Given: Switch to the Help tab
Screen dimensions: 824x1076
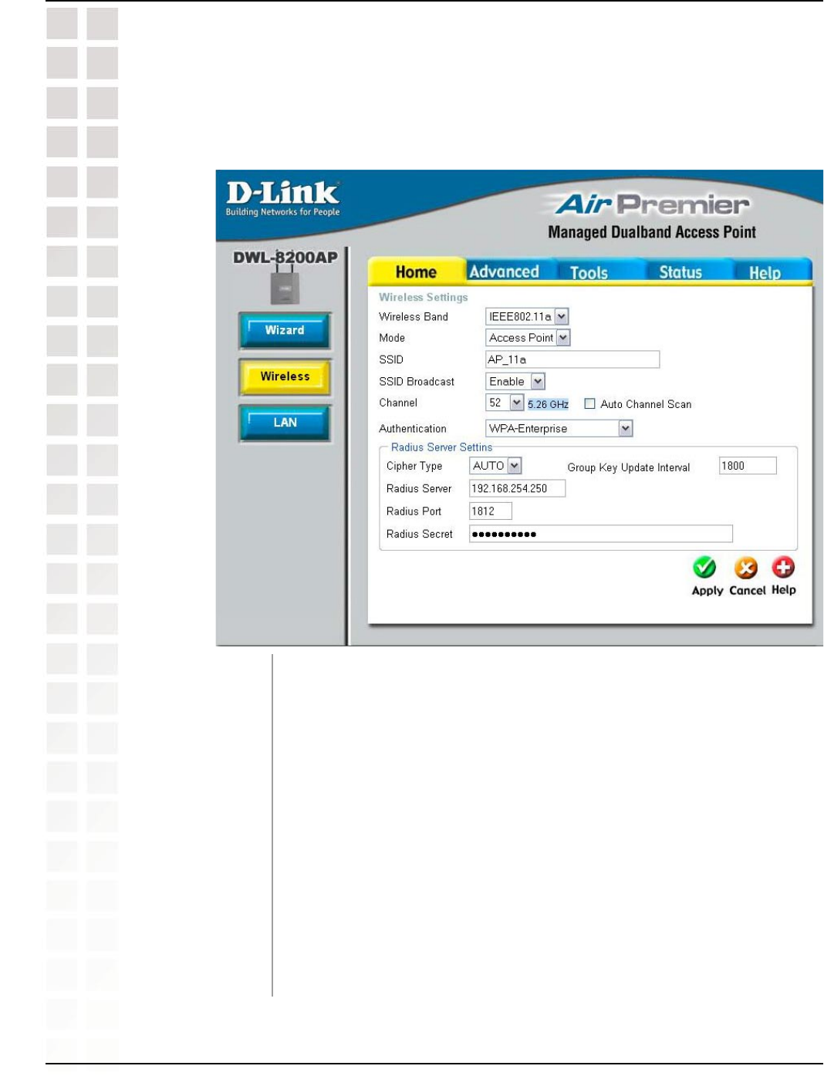Looking at the screenshot, I should pyautogui.click(x=765, y=272).
